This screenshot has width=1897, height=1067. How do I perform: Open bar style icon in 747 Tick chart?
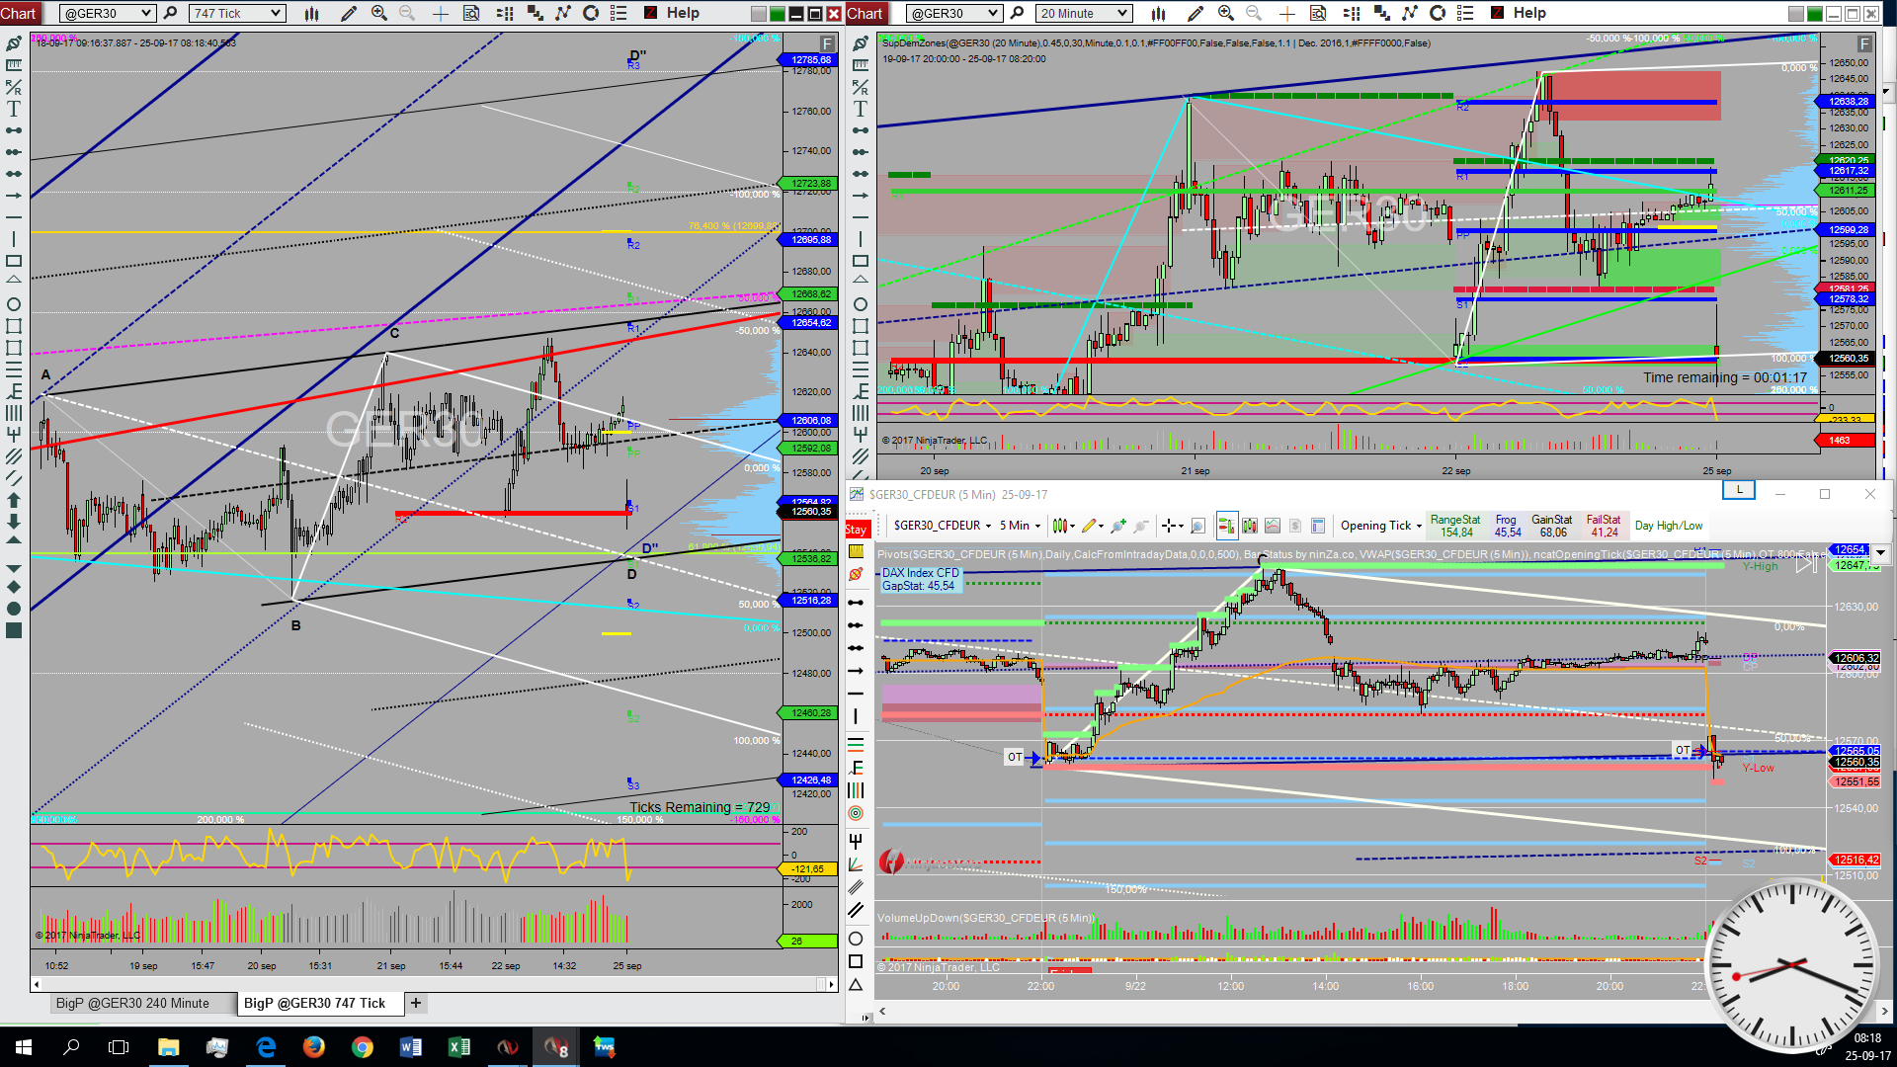pos(311,13)
